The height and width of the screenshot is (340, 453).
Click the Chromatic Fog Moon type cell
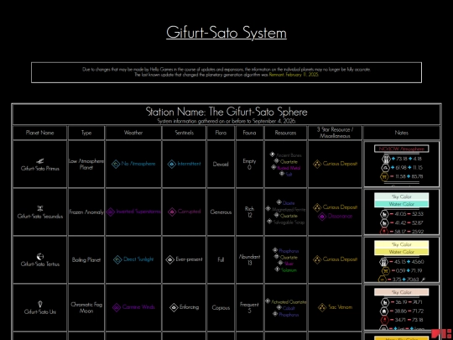[x=86, y=307]
